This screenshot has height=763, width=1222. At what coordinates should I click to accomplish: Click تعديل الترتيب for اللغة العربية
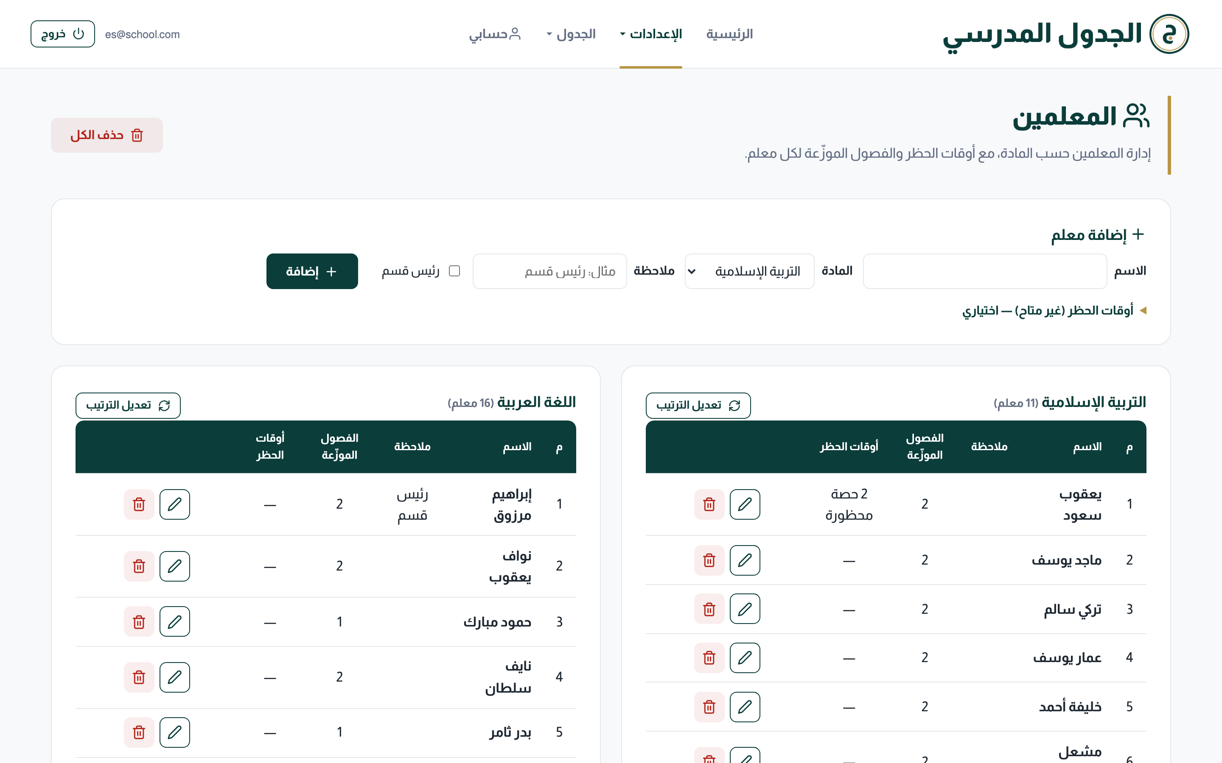coord(128,405)
